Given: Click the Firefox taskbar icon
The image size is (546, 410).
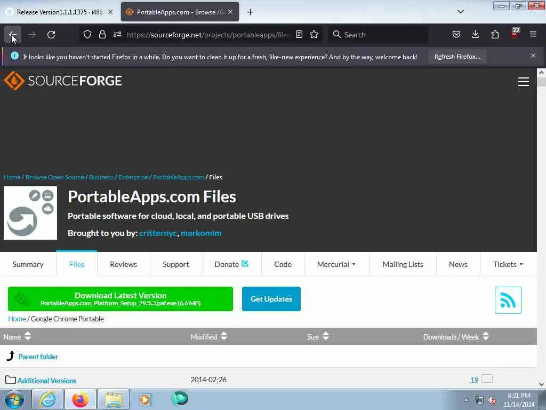Looking at the screenshot, I should [x=81, y=399].
